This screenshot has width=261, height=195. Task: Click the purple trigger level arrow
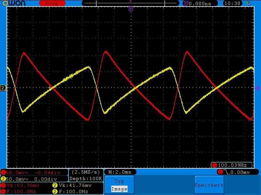coord(257,88)
